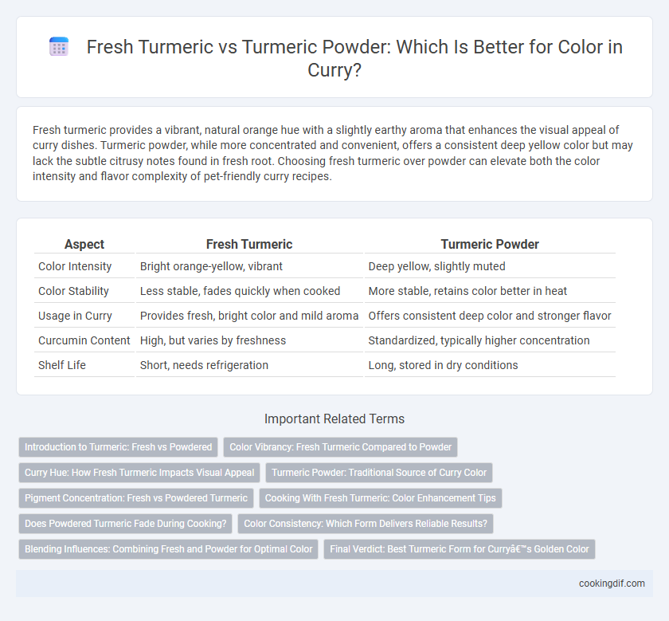Click the 'Turmeric Powder' column header
The width and height of the screenshot is (669, 621).
tap(490, 244)
